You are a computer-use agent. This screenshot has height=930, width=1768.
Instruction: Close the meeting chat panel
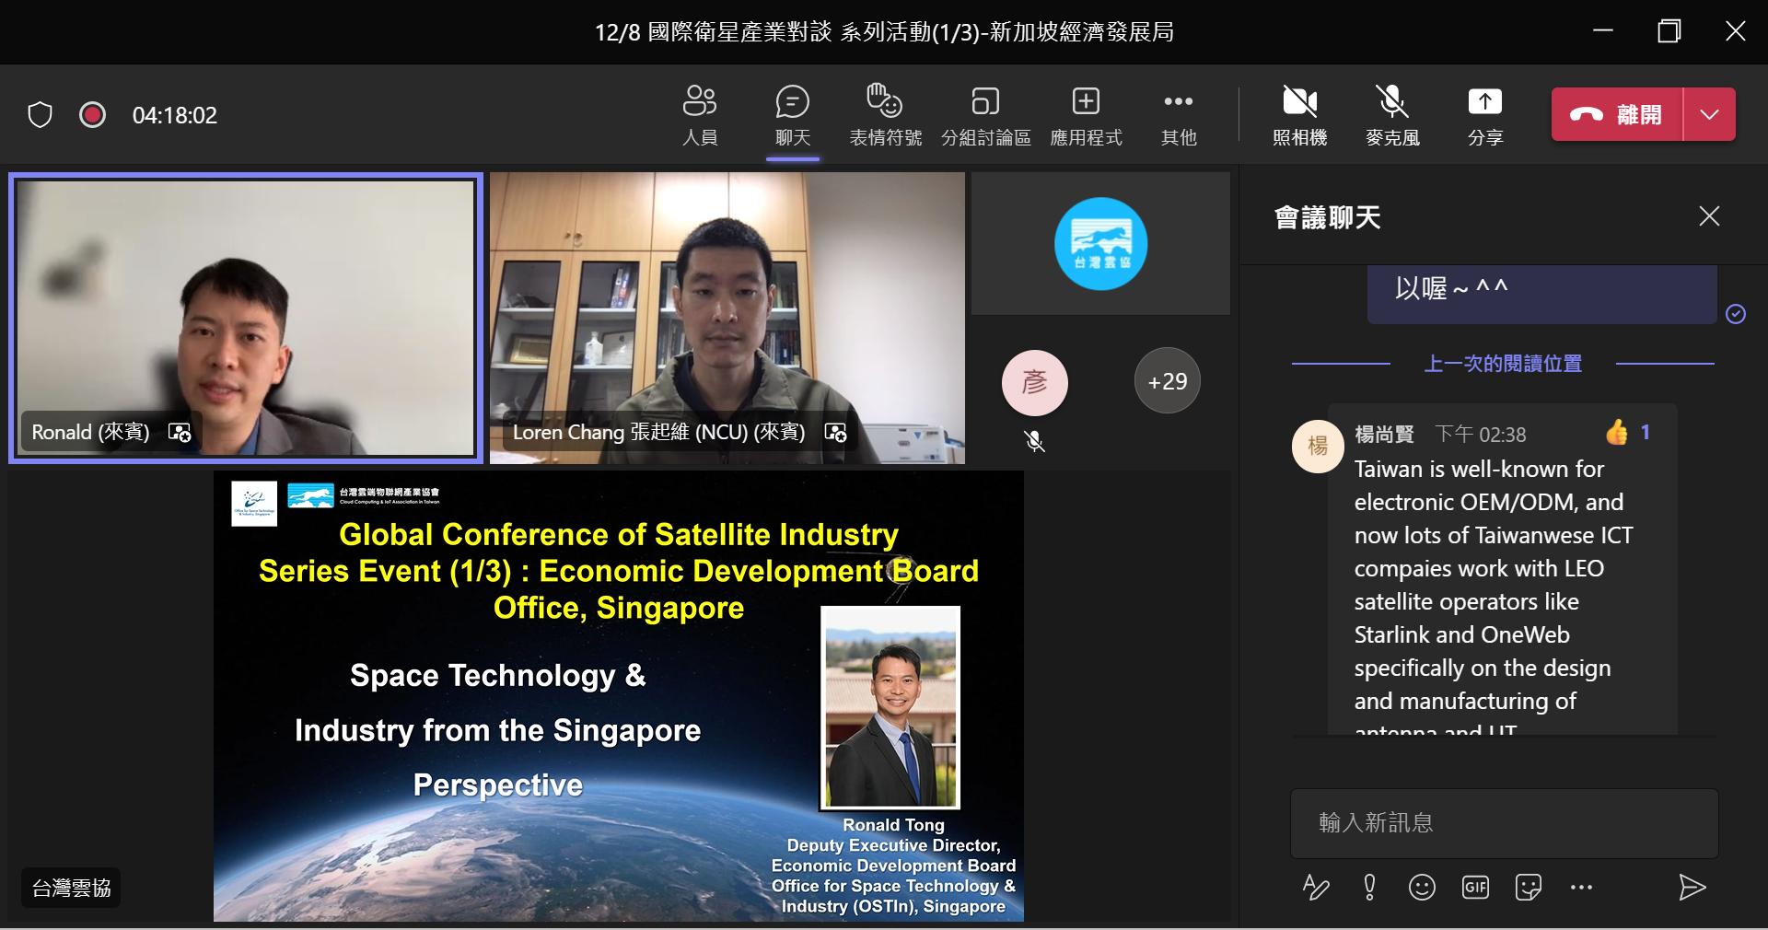coord(1709,216)
